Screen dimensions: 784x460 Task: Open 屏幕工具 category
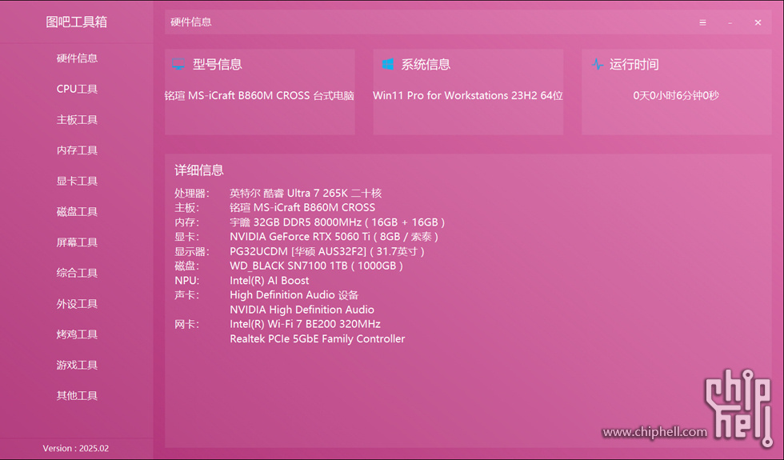77,242
